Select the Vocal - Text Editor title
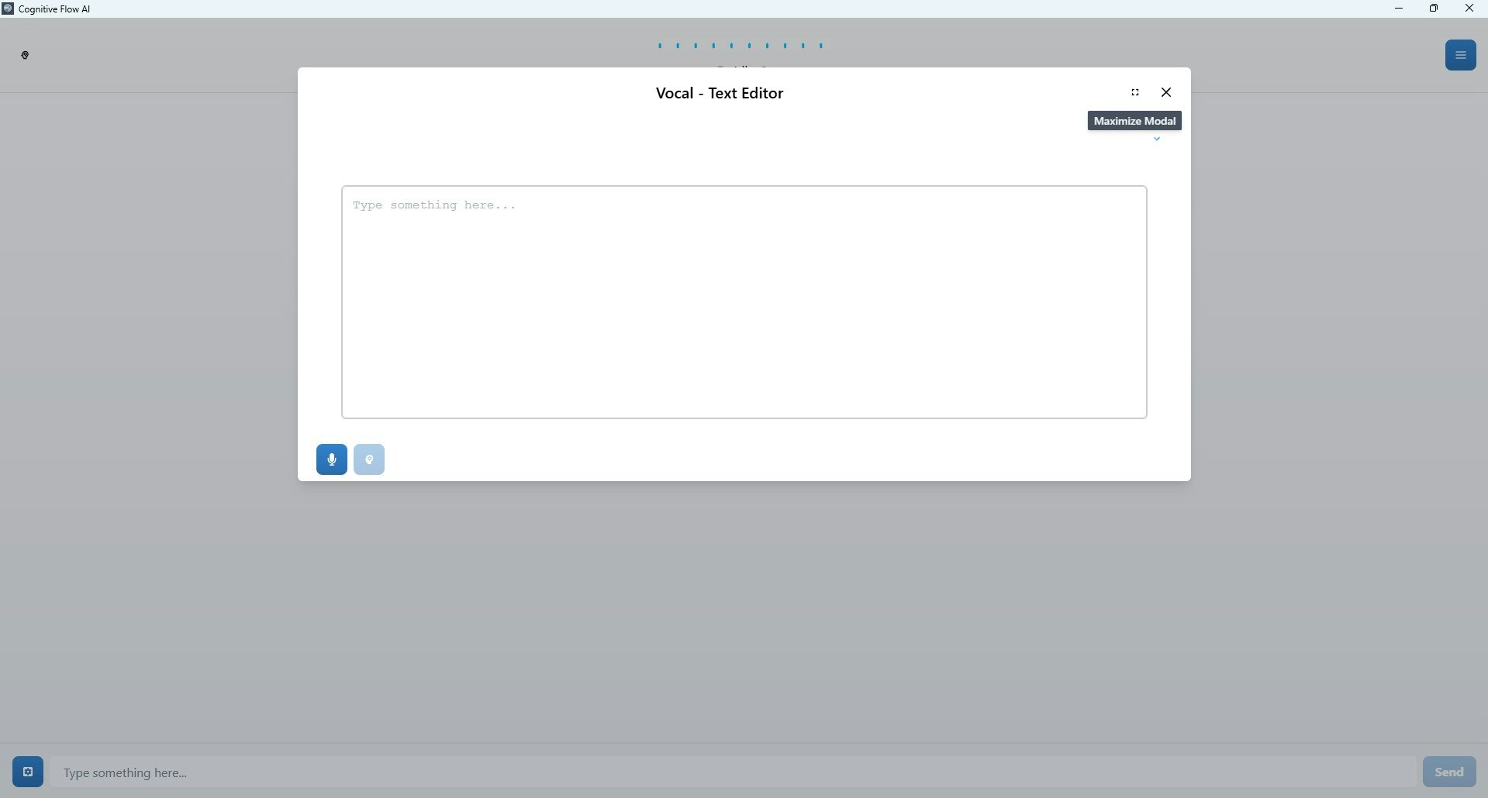This screenshot has width=1488, height=798. [x=719, y=92]
